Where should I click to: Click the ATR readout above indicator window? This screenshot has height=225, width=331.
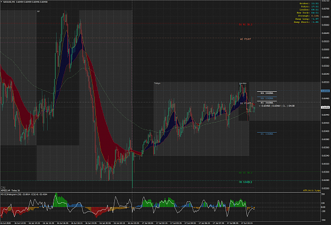pyautogui.click(x=311, y=191)
